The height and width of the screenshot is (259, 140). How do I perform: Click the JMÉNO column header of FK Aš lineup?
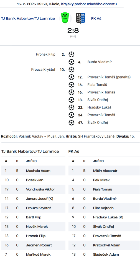[98, 161]
